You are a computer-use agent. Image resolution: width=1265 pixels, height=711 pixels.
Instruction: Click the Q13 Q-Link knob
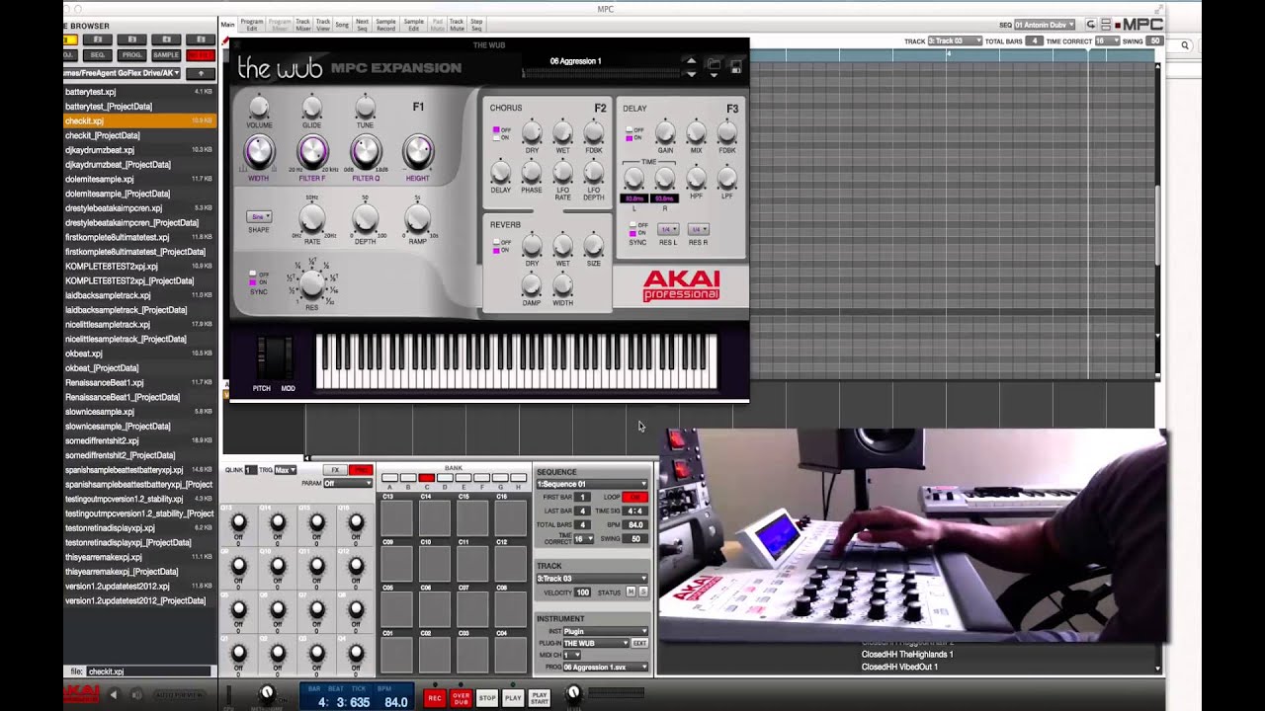[238, 522]
